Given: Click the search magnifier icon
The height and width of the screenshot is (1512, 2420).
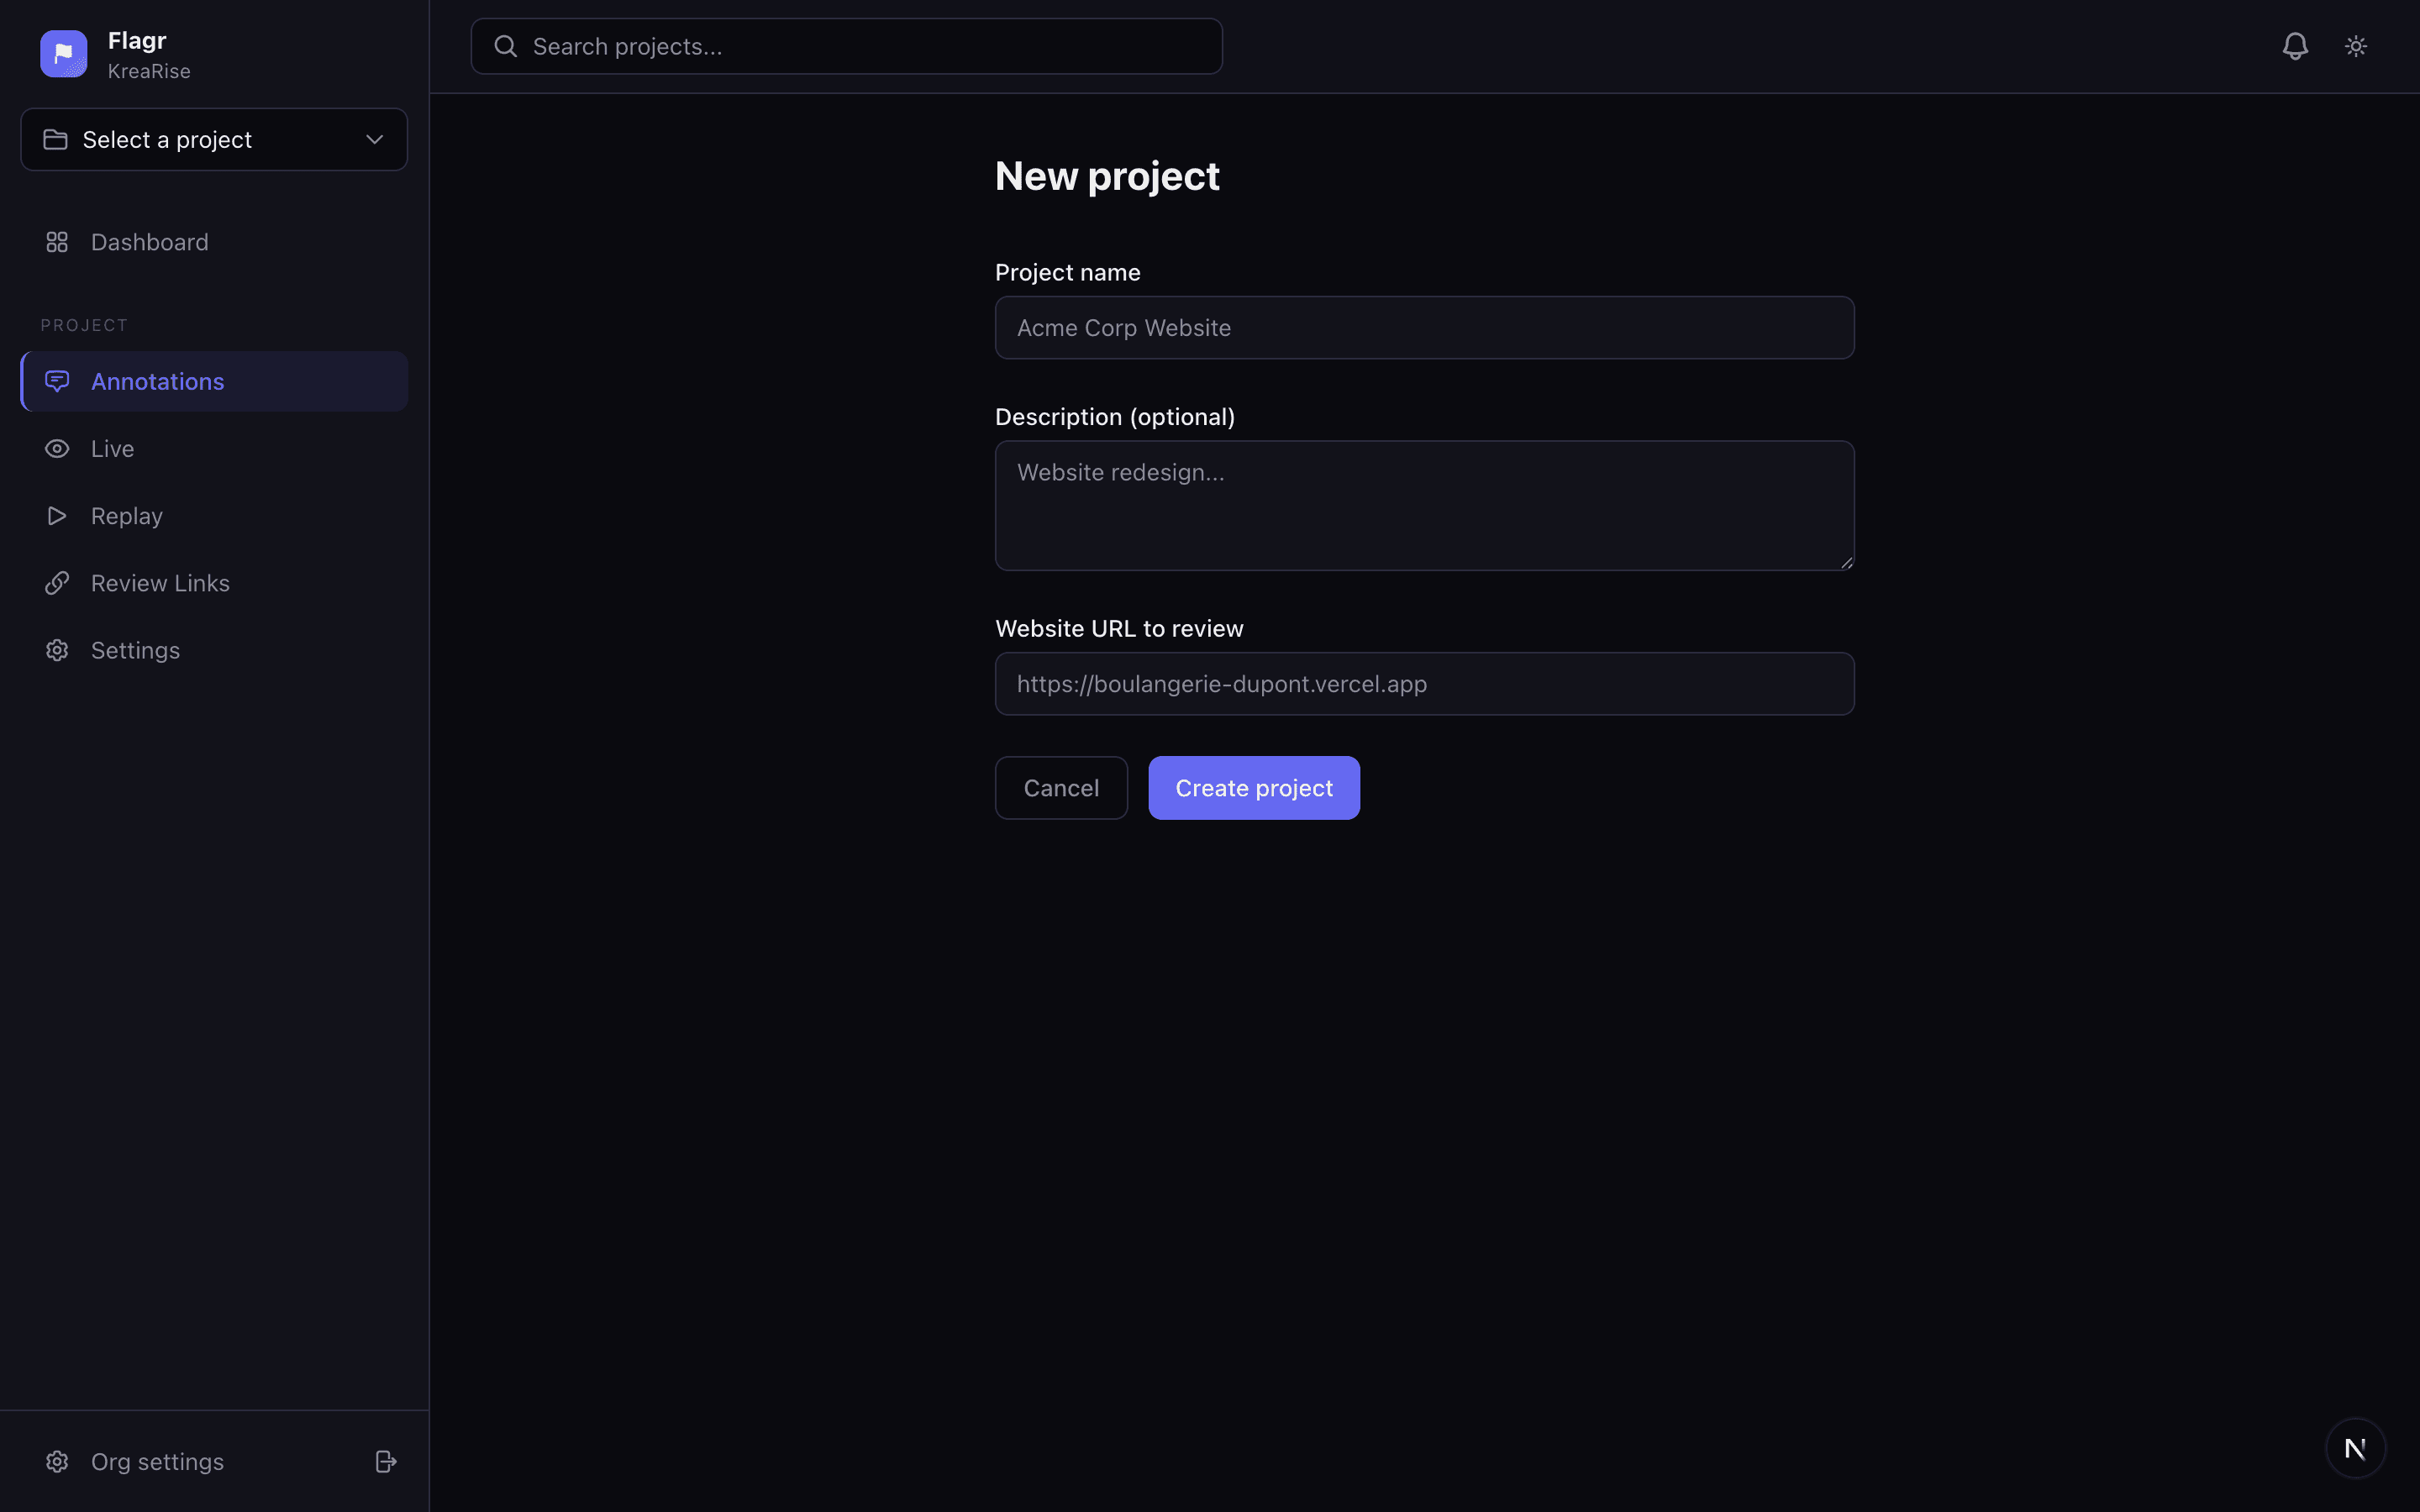Looking at the screenshot, I should pyautogui.click(x=506, y=45).
